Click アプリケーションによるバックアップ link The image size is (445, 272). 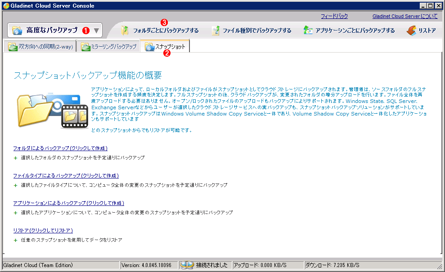click(x=69, y=203)
